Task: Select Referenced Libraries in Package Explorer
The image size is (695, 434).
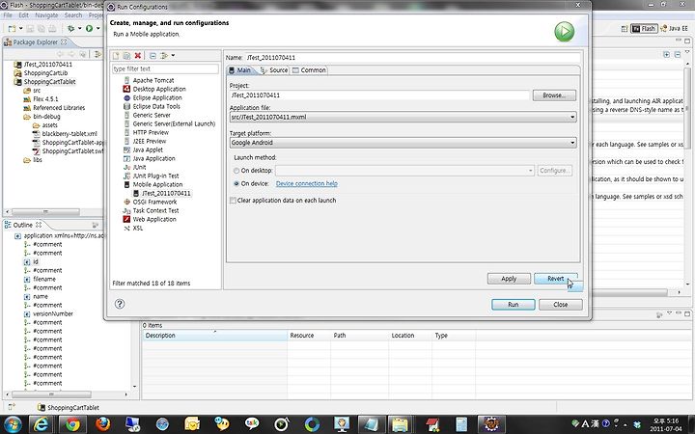Action: point(59,108)
